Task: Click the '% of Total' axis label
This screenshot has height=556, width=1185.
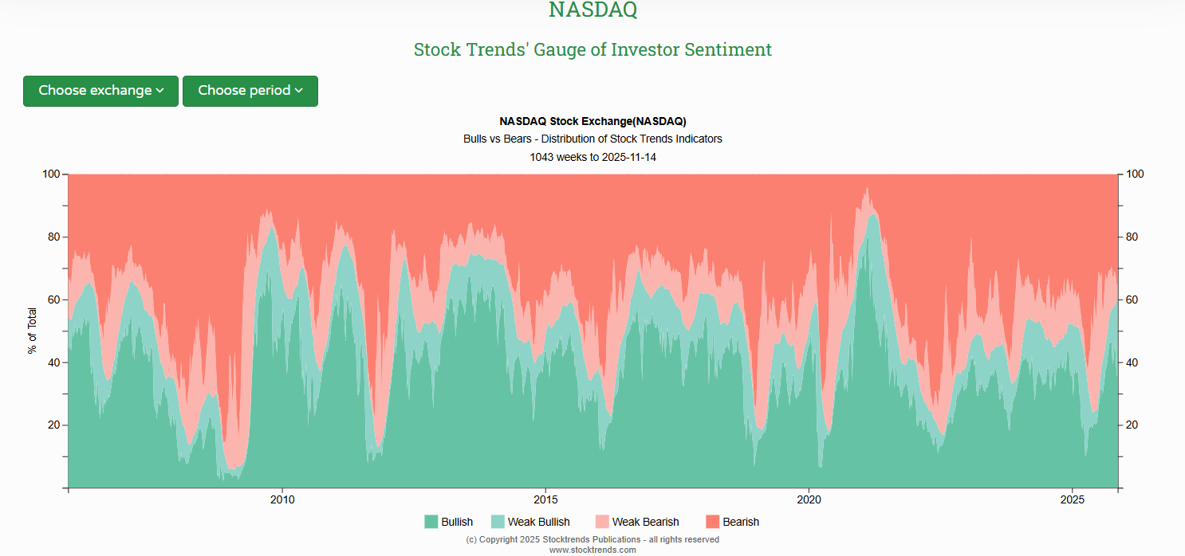Action: 31,327
